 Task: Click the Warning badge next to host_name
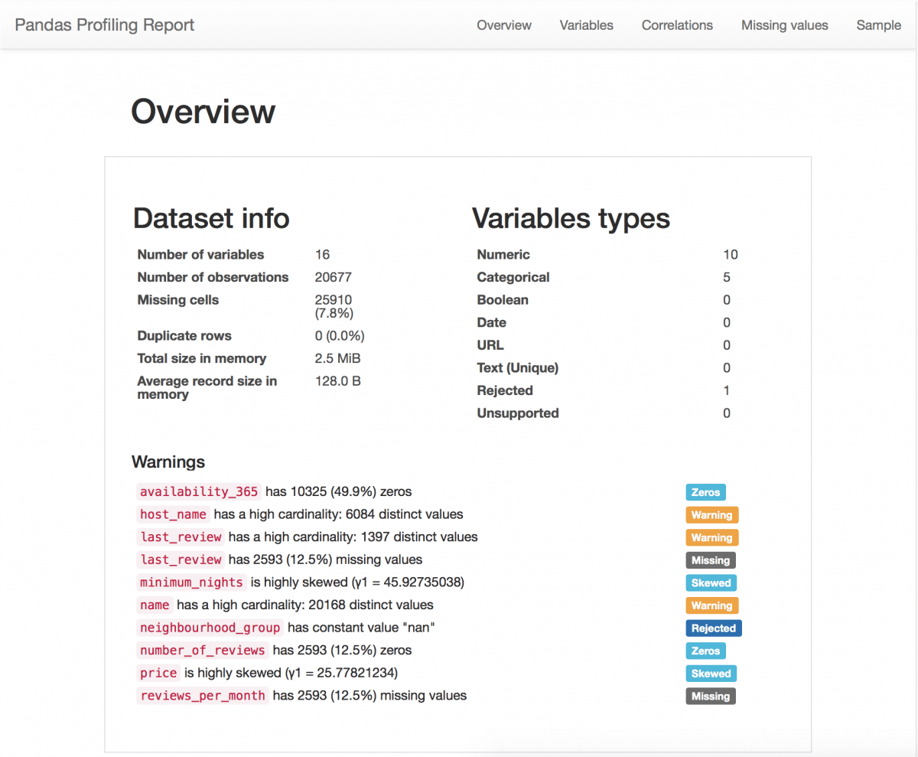[711, 515]
